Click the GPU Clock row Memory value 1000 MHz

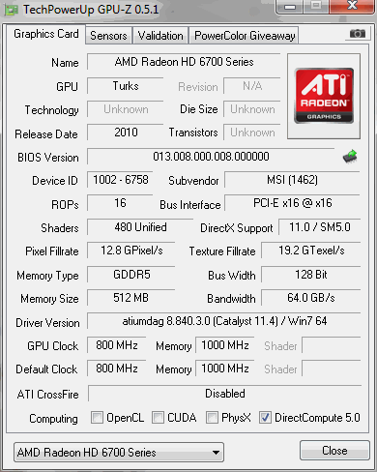[x=225, y=345]
